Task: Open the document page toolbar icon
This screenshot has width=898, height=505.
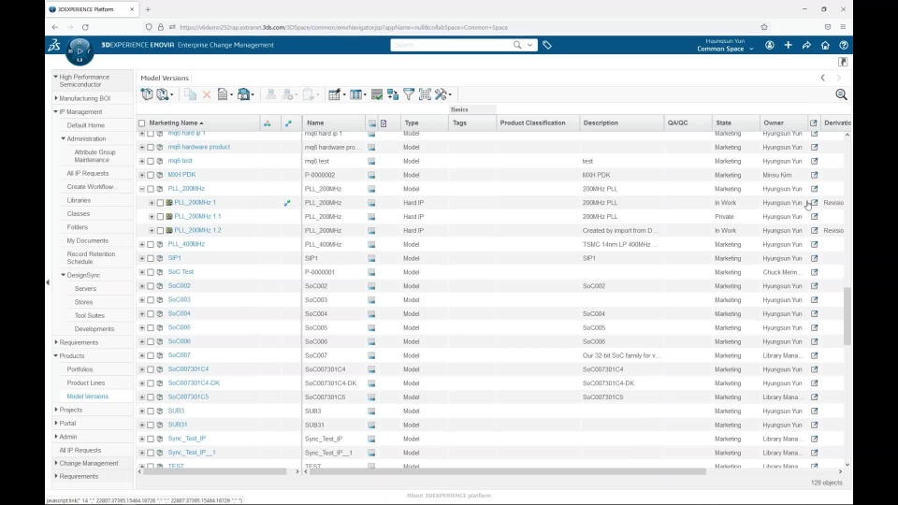Action: [224, 94]
